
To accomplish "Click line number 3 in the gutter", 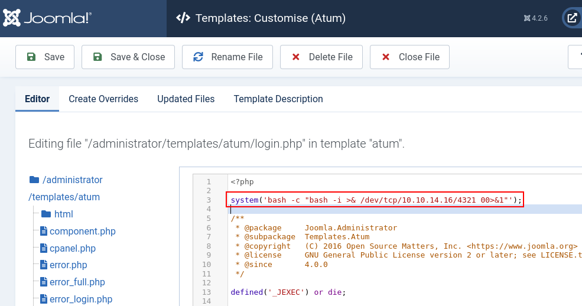I will coord(209,200).
